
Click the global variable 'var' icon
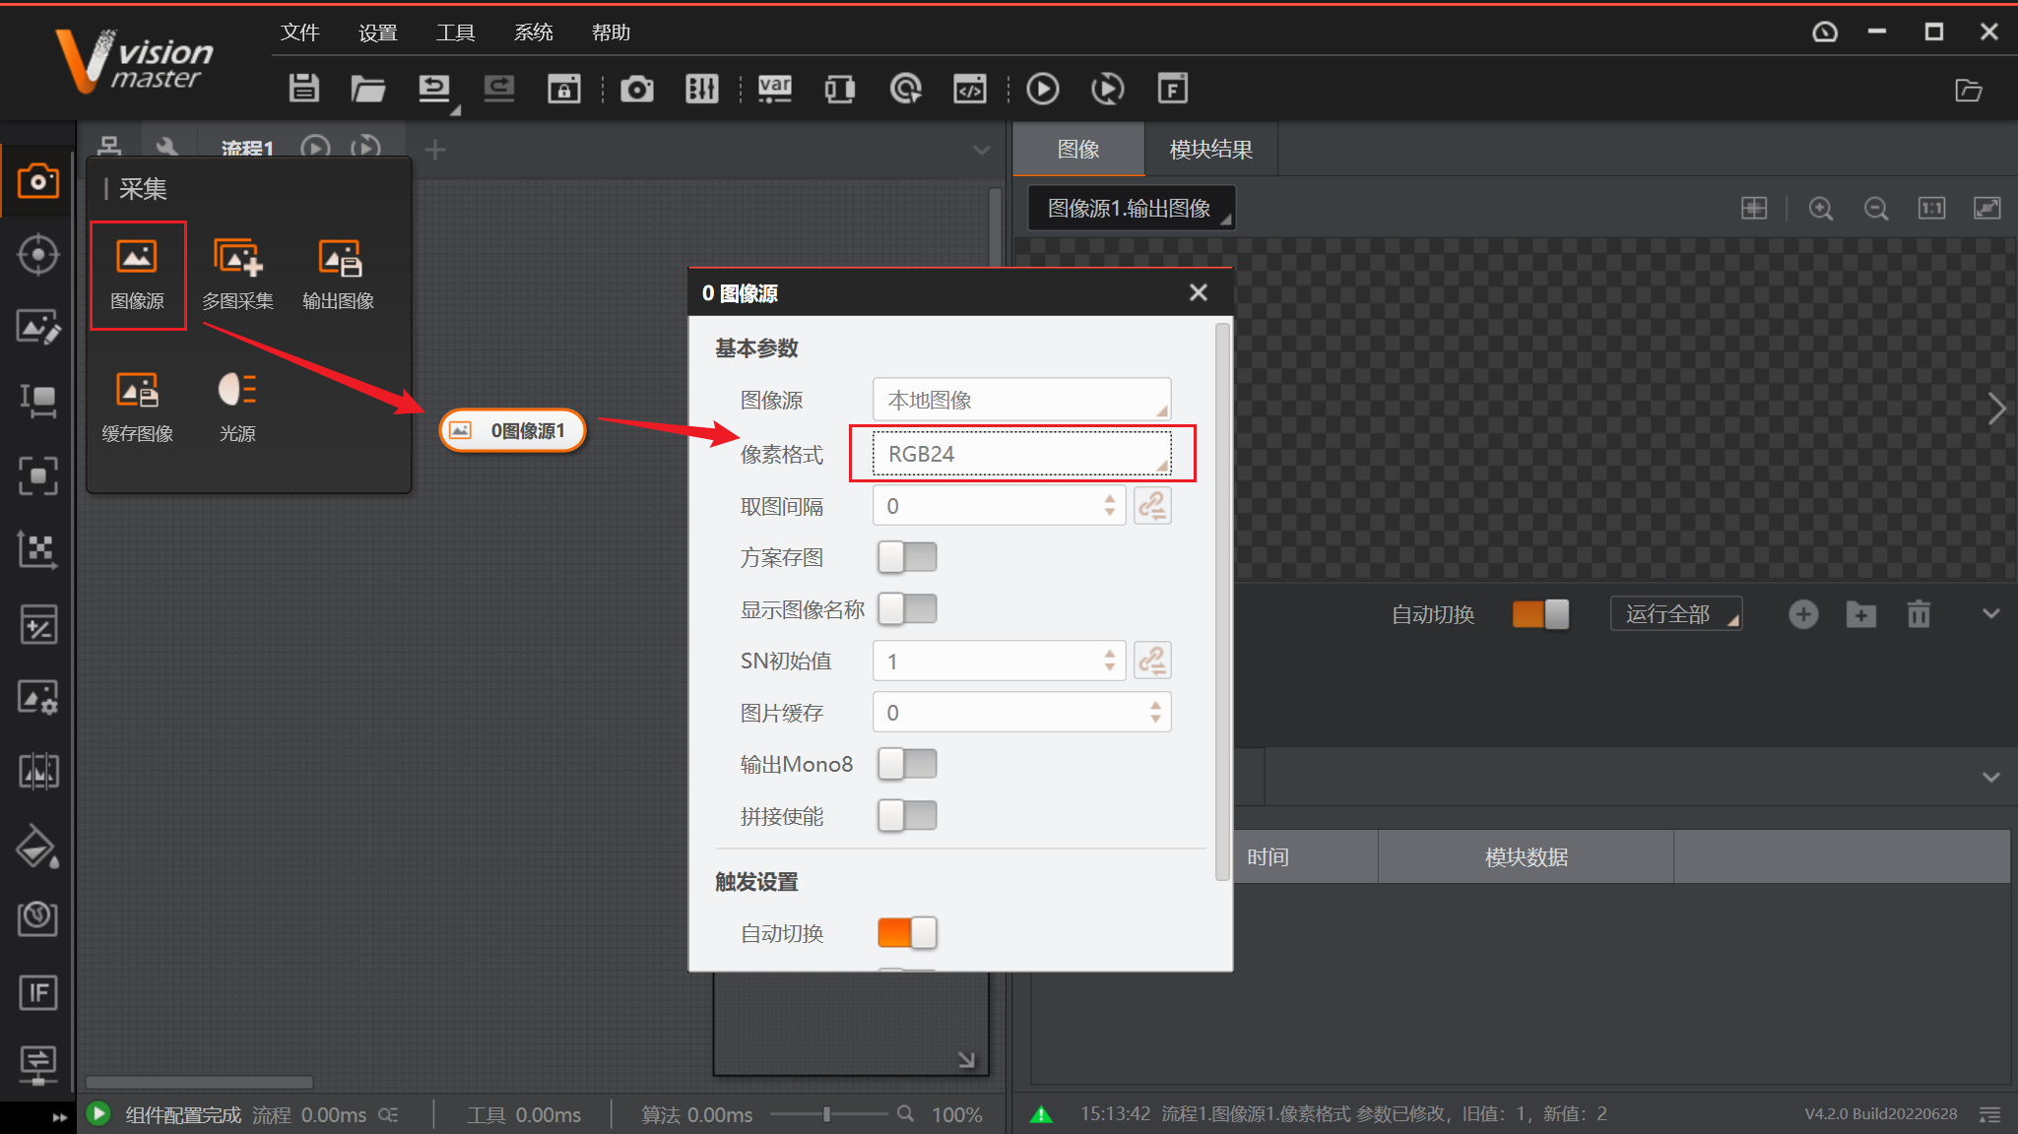(774, 89)
